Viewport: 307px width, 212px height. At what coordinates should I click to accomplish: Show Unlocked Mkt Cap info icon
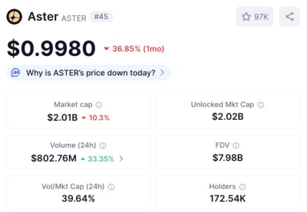(260, 105)
